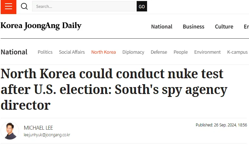249x149 pixels.
Task: Click the author's email address link
Action: point(47,135)
